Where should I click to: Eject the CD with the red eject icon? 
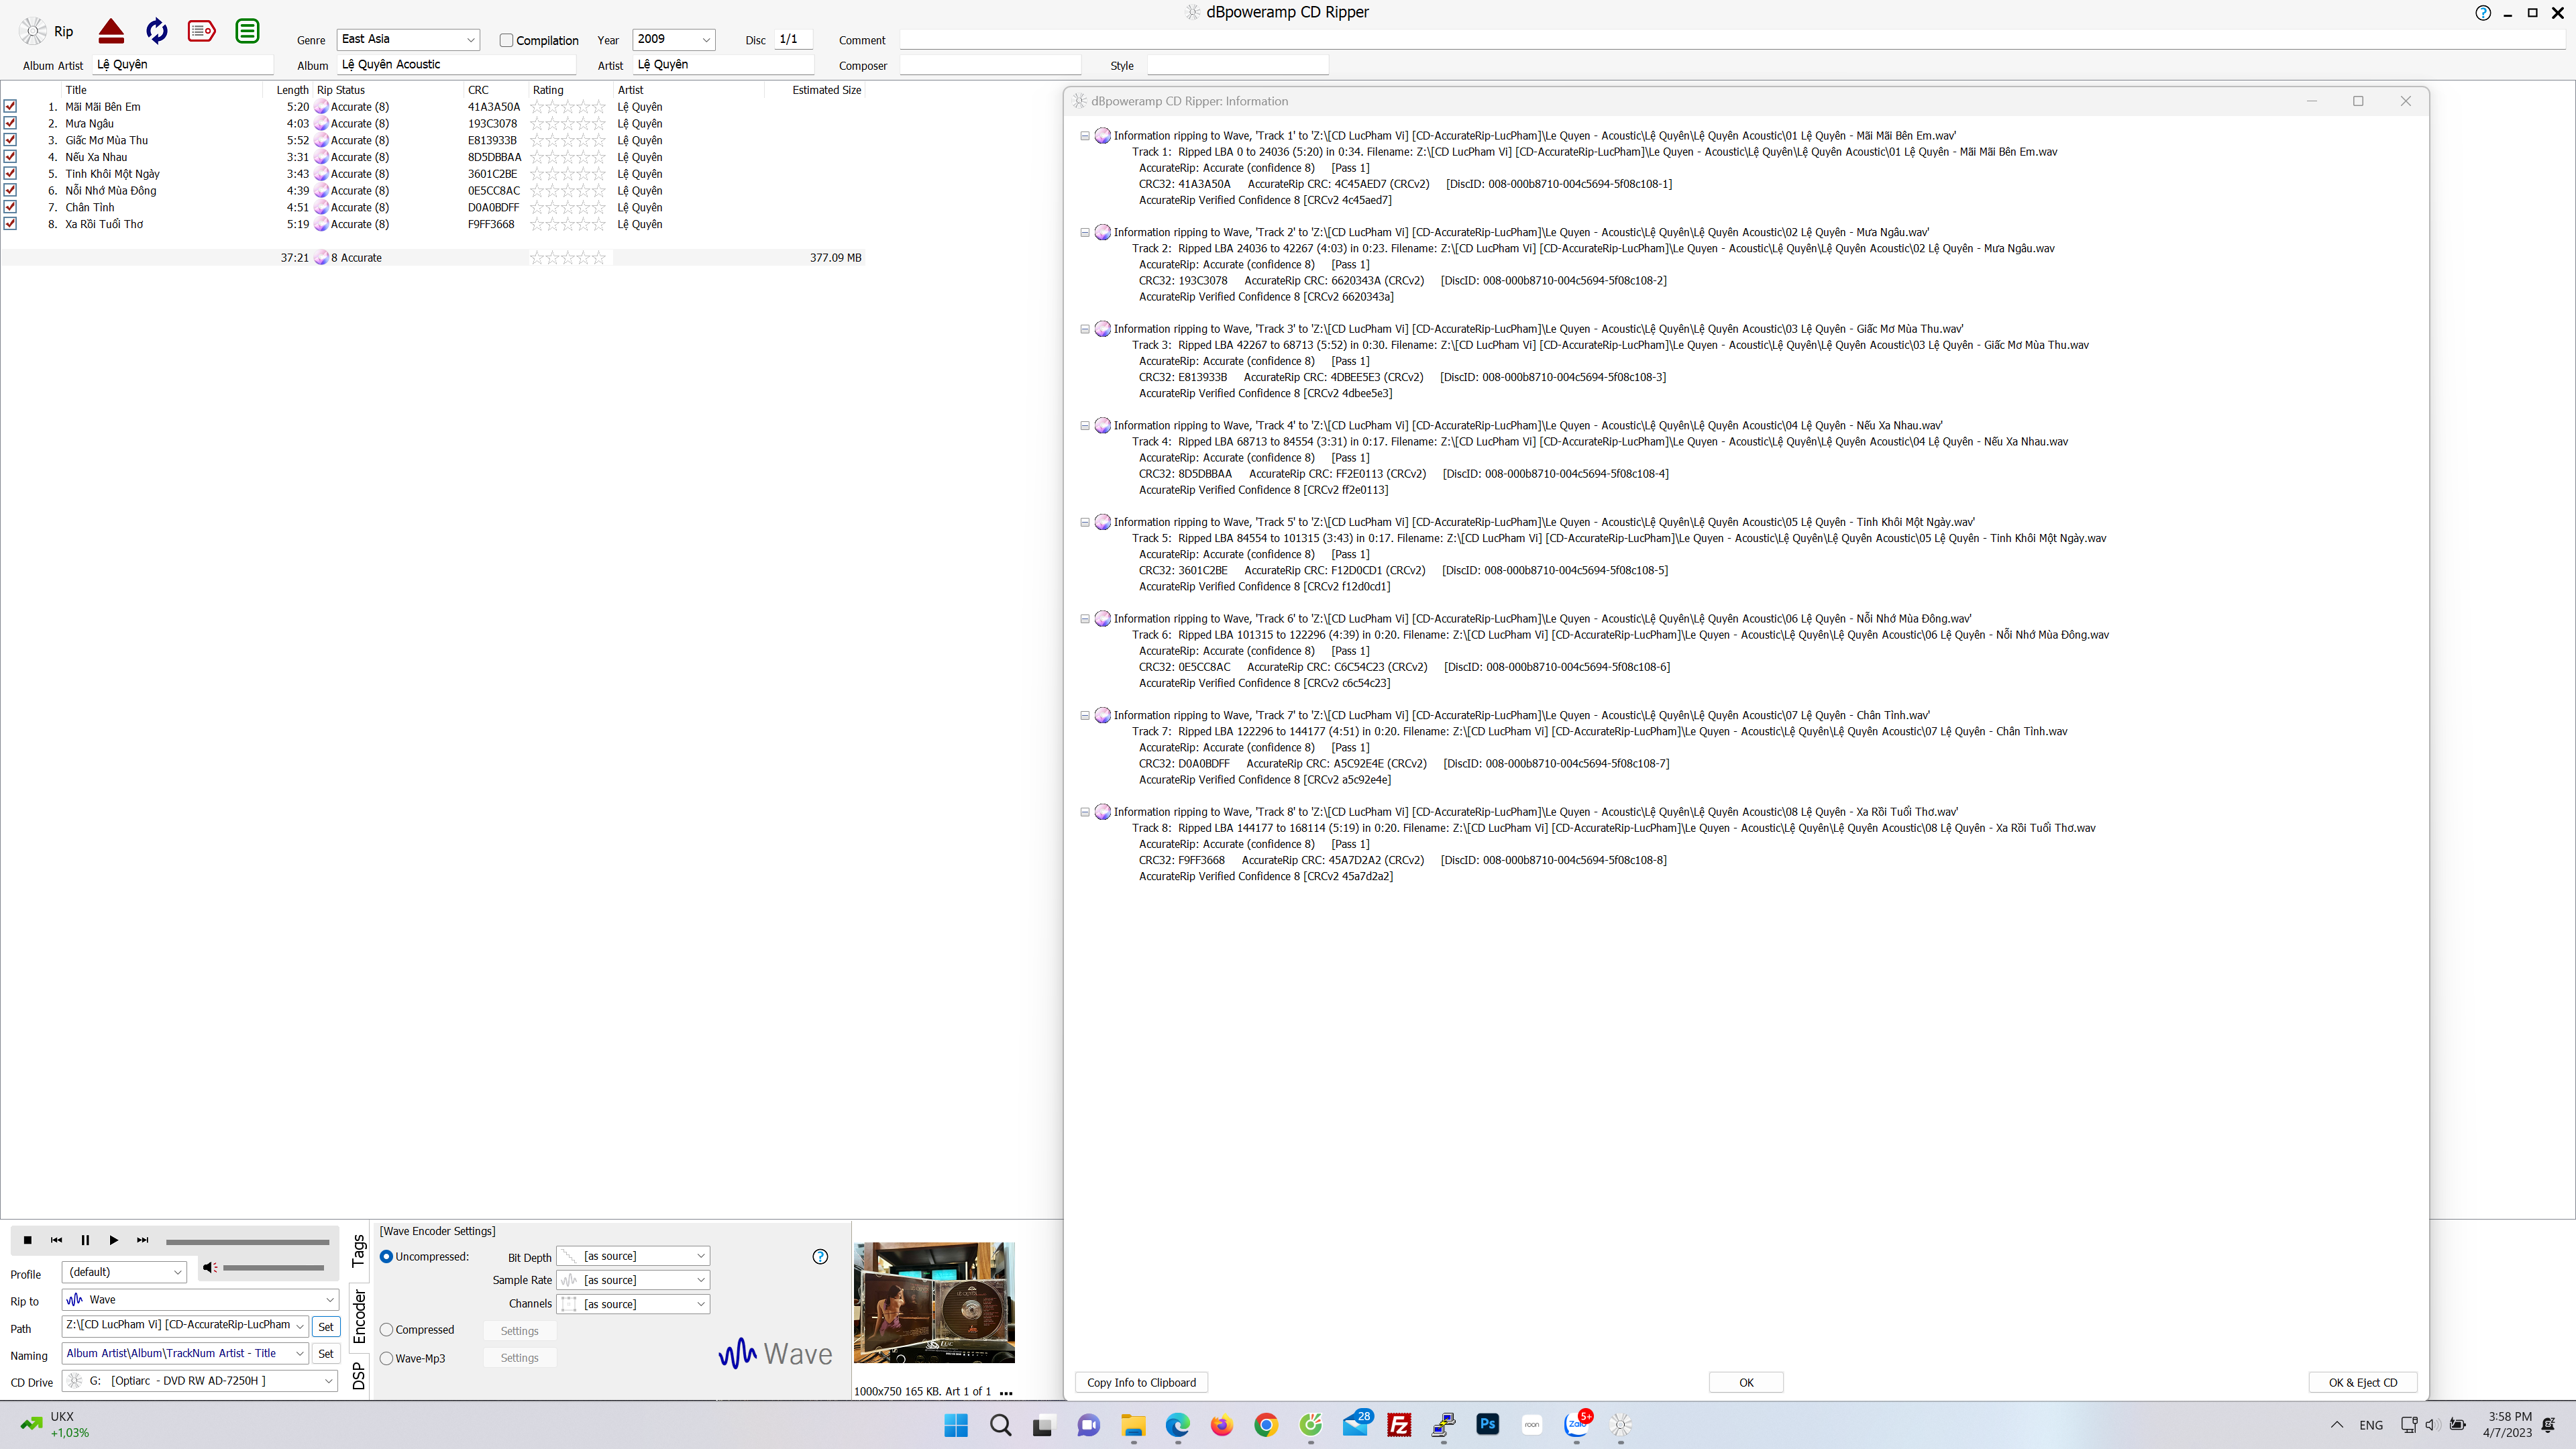(x=111, y=31)
